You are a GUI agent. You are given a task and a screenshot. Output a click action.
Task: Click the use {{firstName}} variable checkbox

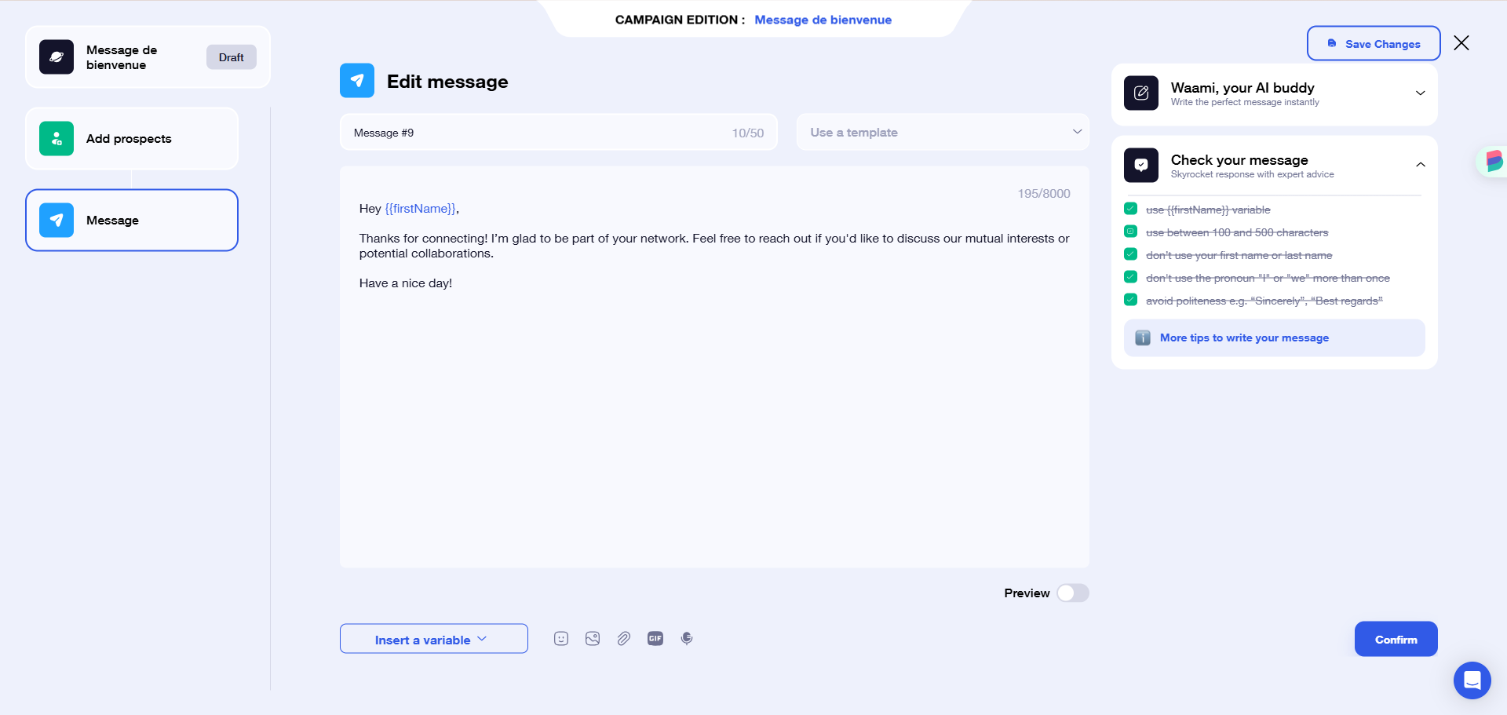point(1130,208)
